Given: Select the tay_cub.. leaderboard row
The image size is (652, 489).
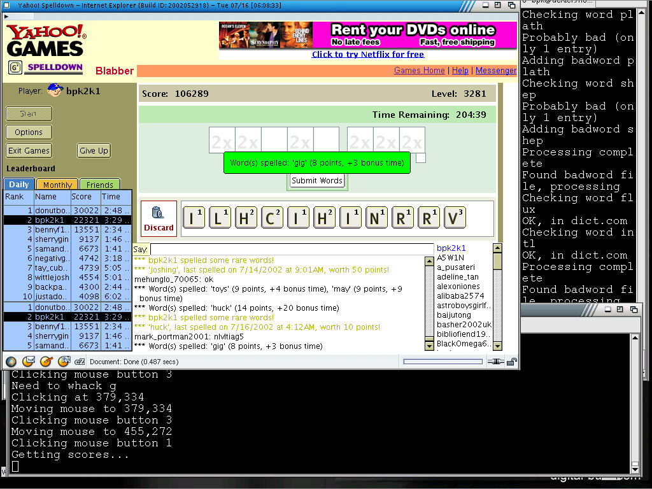Looking at the screenshot, I should tap(67, 268).
